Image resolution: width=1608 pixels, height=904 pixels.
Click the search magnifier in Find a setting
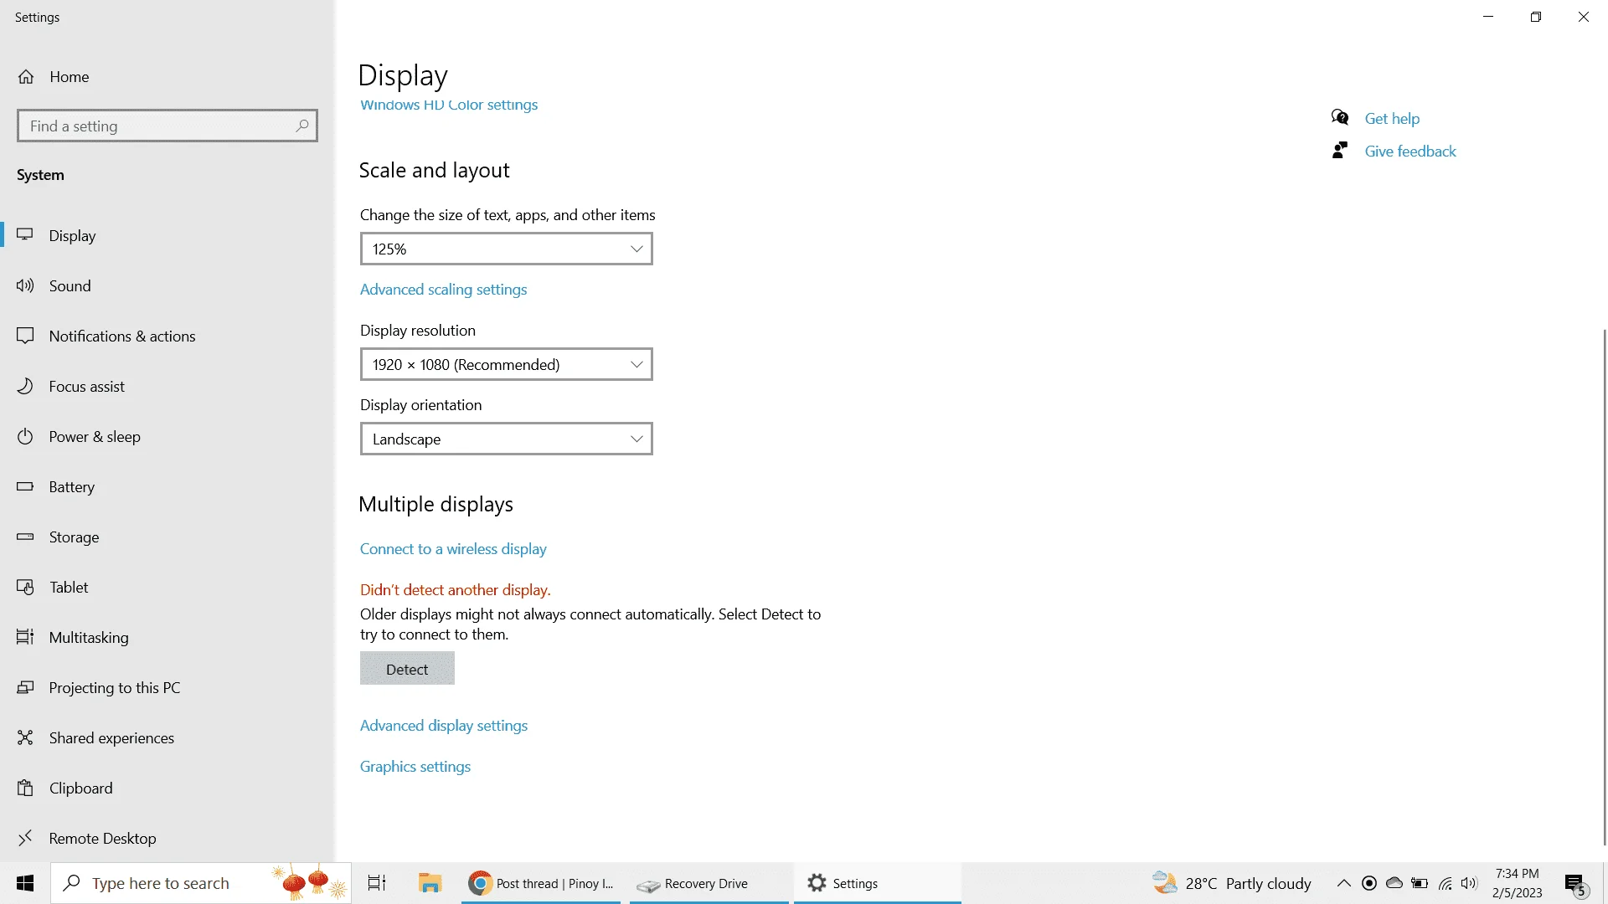click(302, 126)
